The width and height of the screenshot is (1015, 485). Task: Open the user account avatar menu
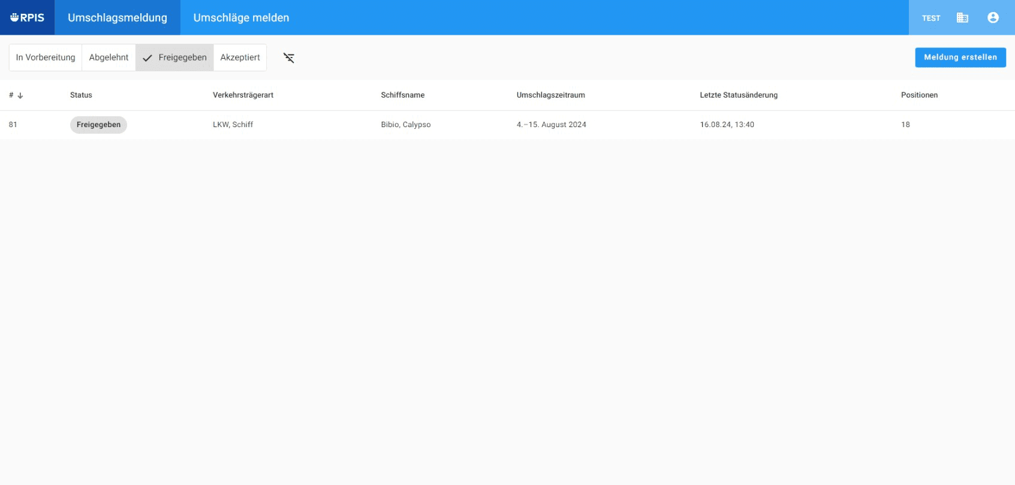(993, 17)
